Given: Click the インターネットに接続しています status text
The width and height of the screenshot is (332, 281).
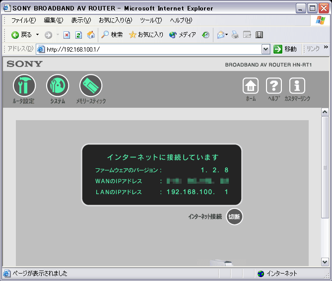Looking at the screenshot, I should click(163, 157).
